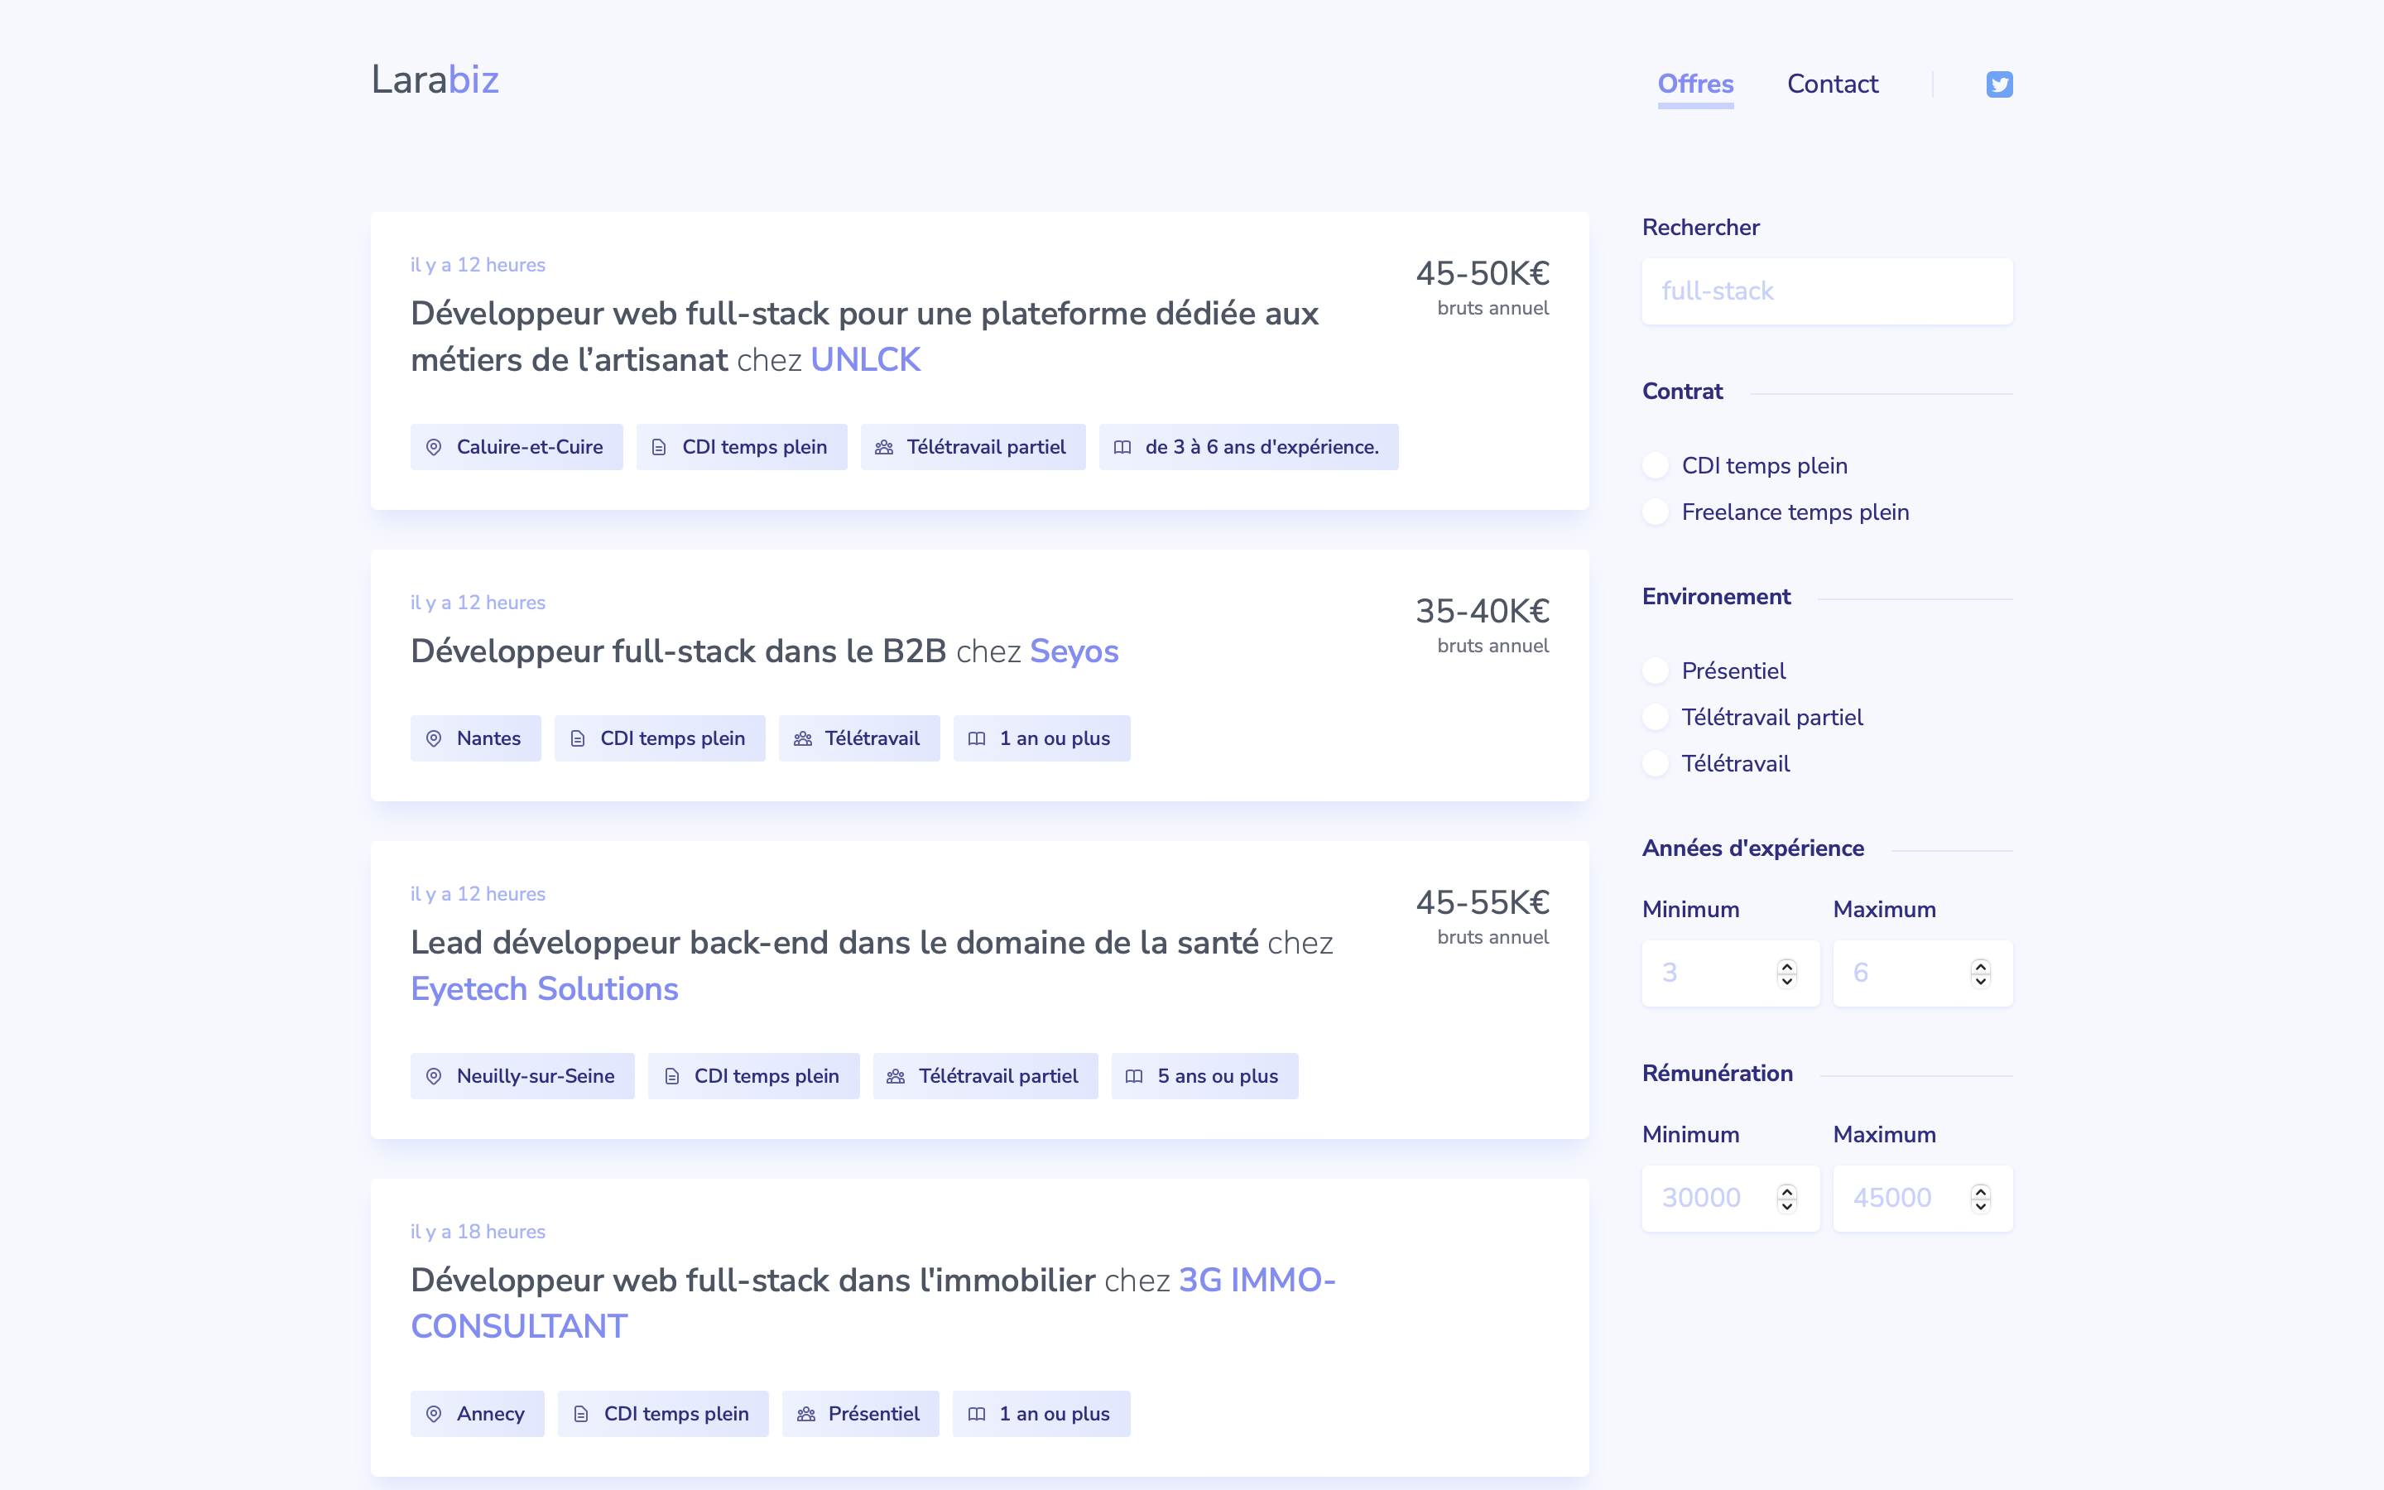This screenshot has width=2384, height=1490.
Task: Click the location pin icon on Caluire-et-Cuire tag
Action: pyautogui.click(x=434, y=447)
